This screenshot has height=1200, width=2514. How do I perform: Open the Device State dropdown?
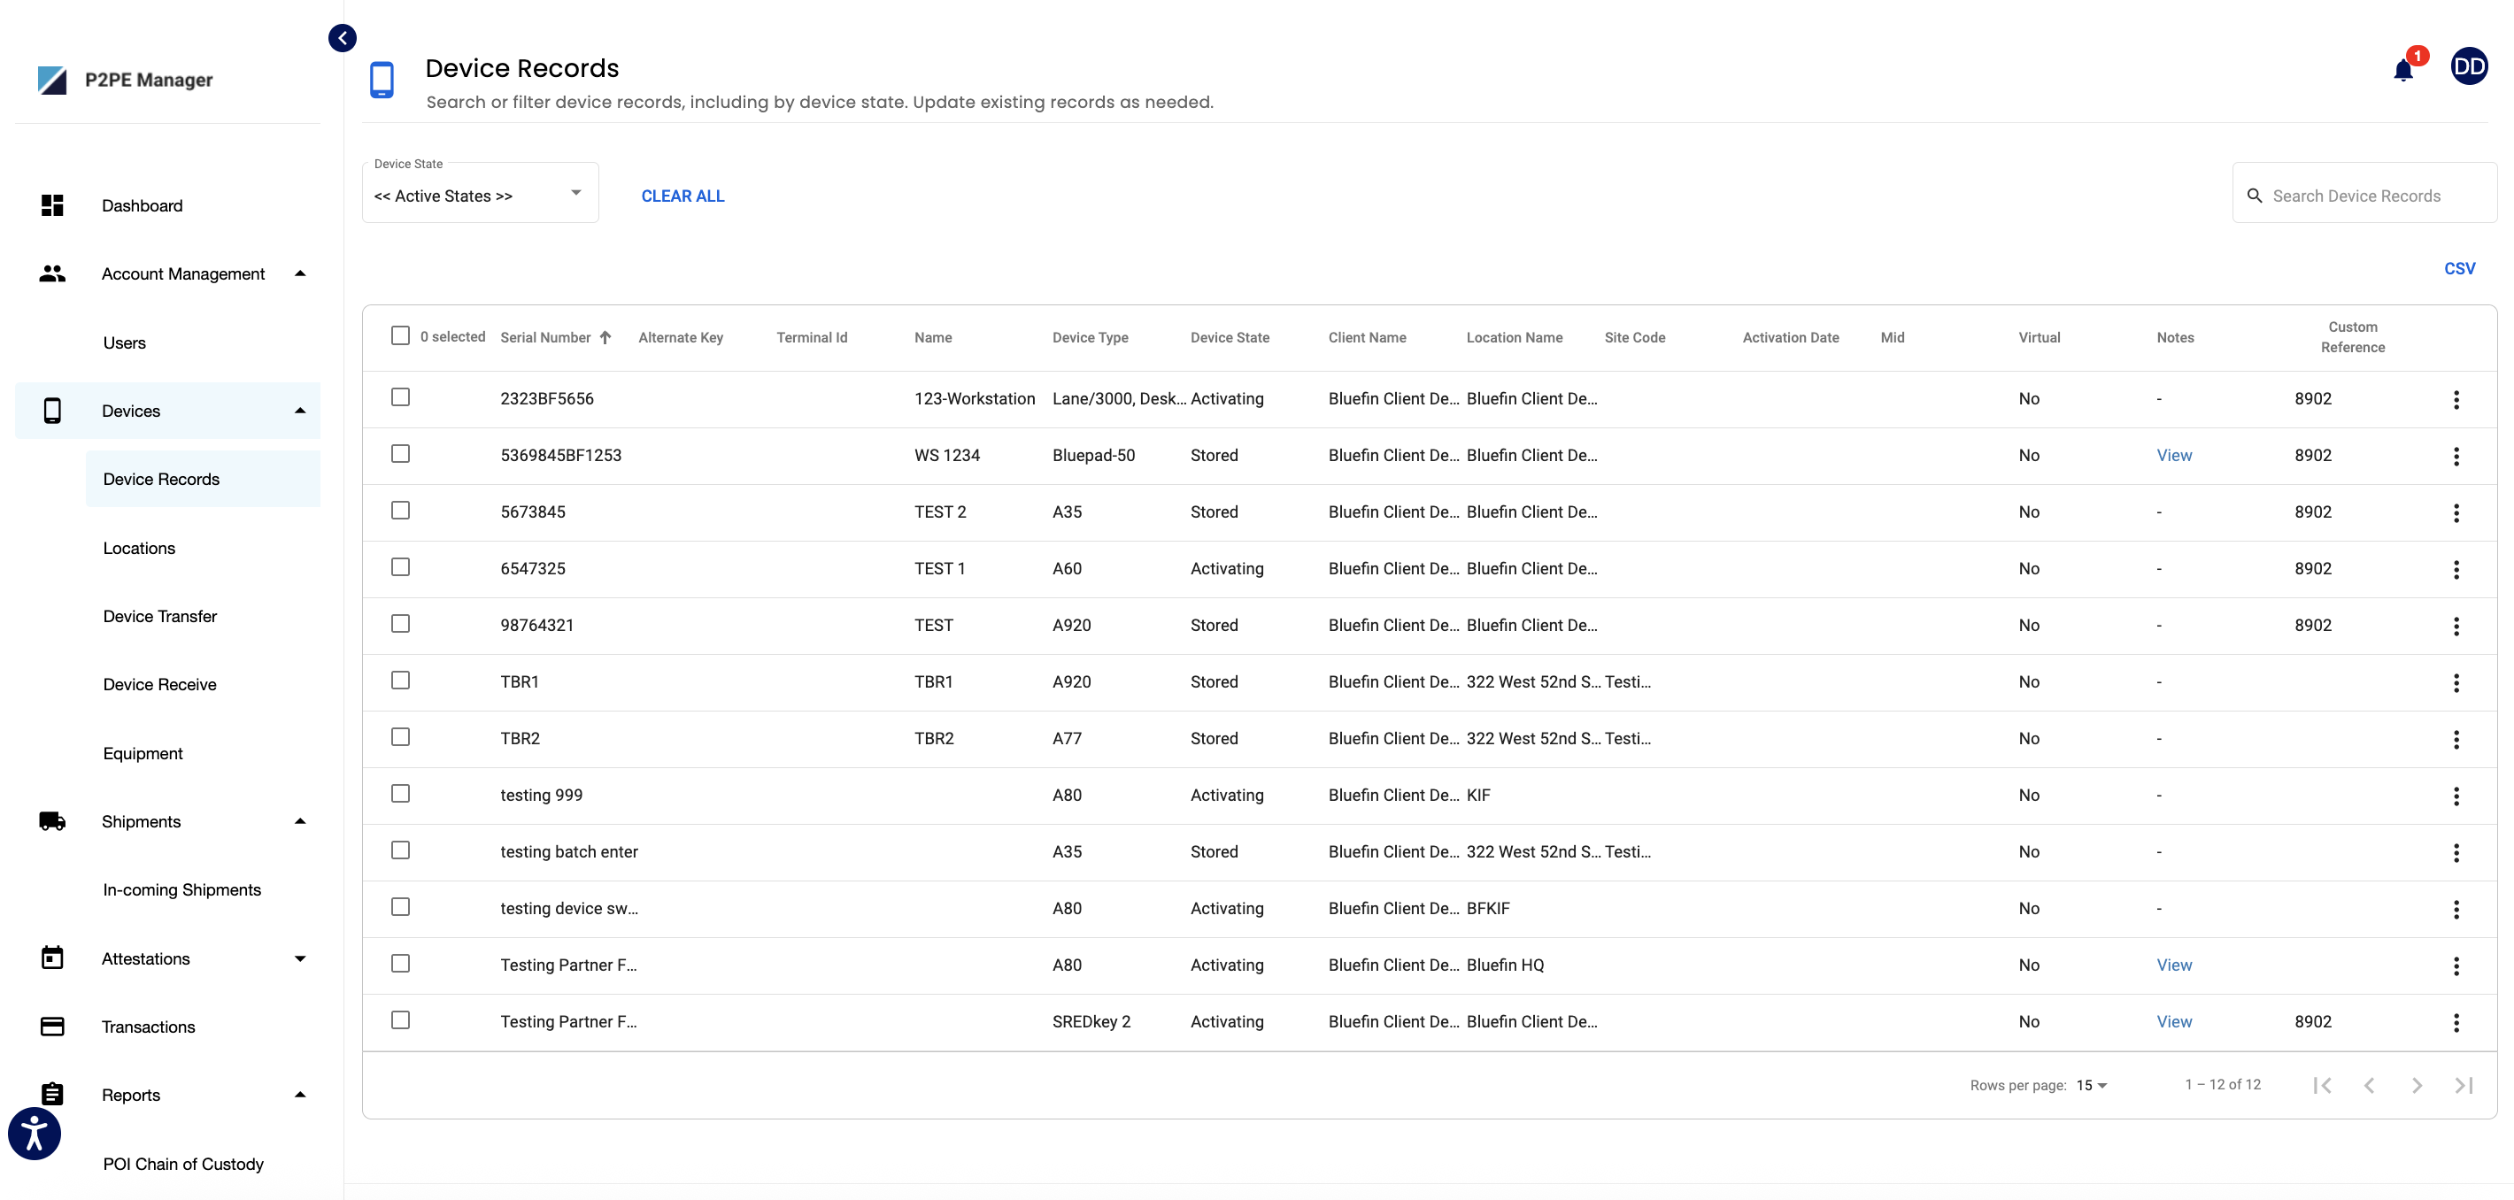480,194
